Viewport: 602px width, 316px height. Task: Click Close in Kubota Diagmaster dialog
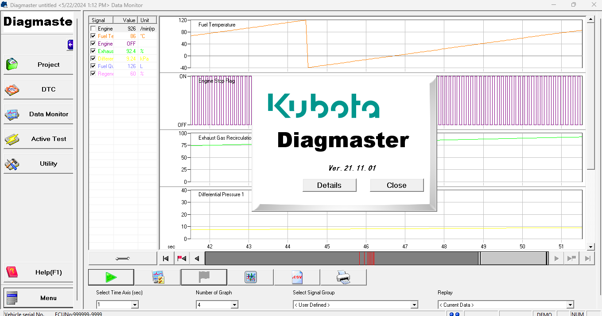[396, 185]
